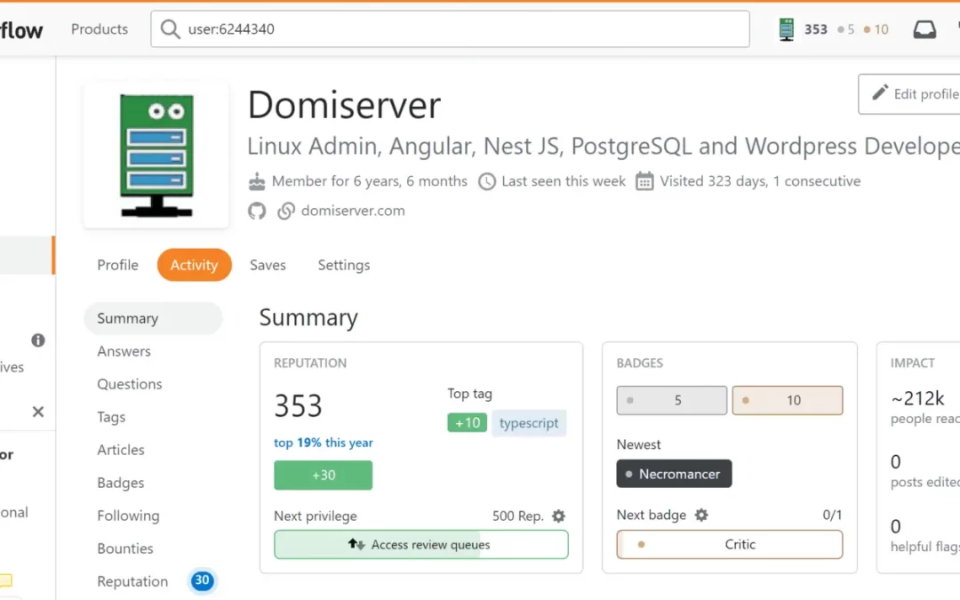This screenshot has width=960, height=600.
Task: Go to the Settings tab
Action: [343, 265]
